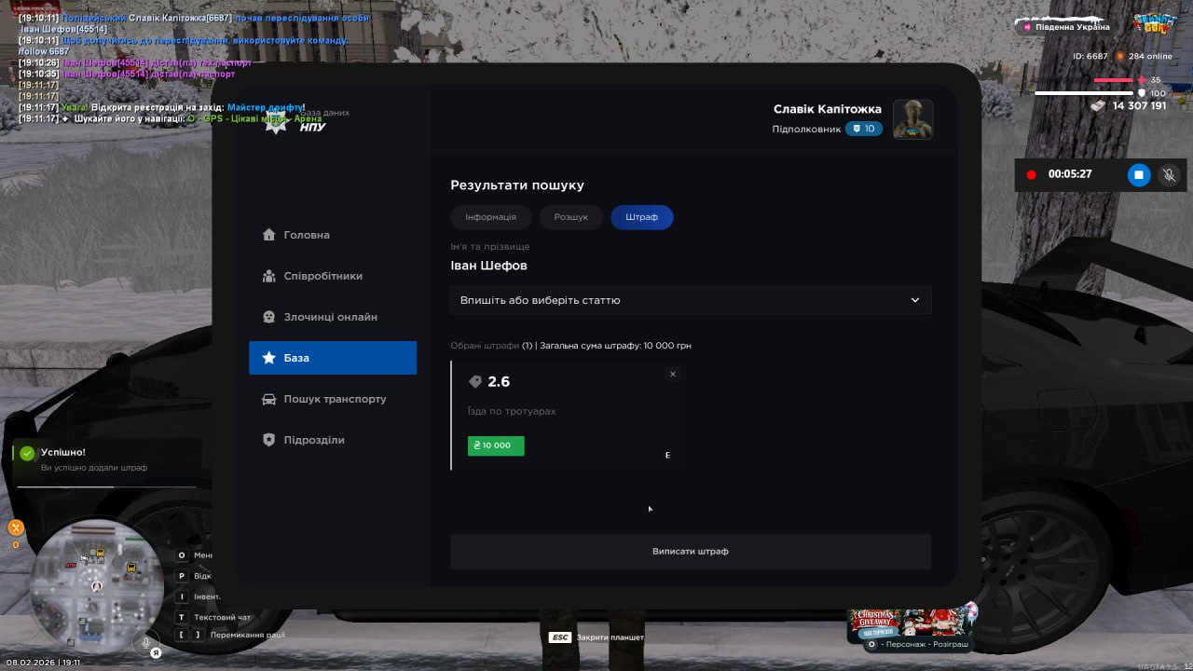The image size is (1193, 671).
Task: Open Злочинці онлайн in the sidebar
Action: [333, 317]
